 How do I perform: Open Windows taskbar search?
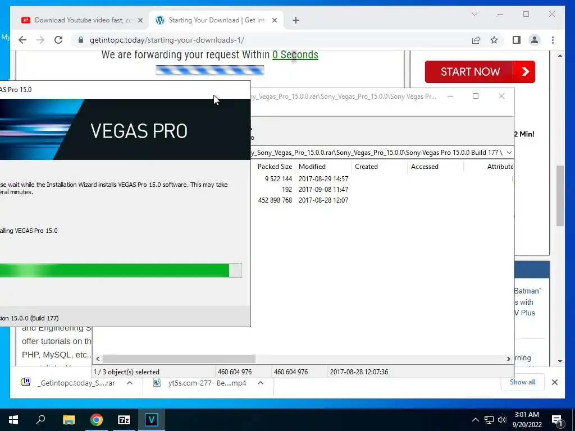pos(40,420)
